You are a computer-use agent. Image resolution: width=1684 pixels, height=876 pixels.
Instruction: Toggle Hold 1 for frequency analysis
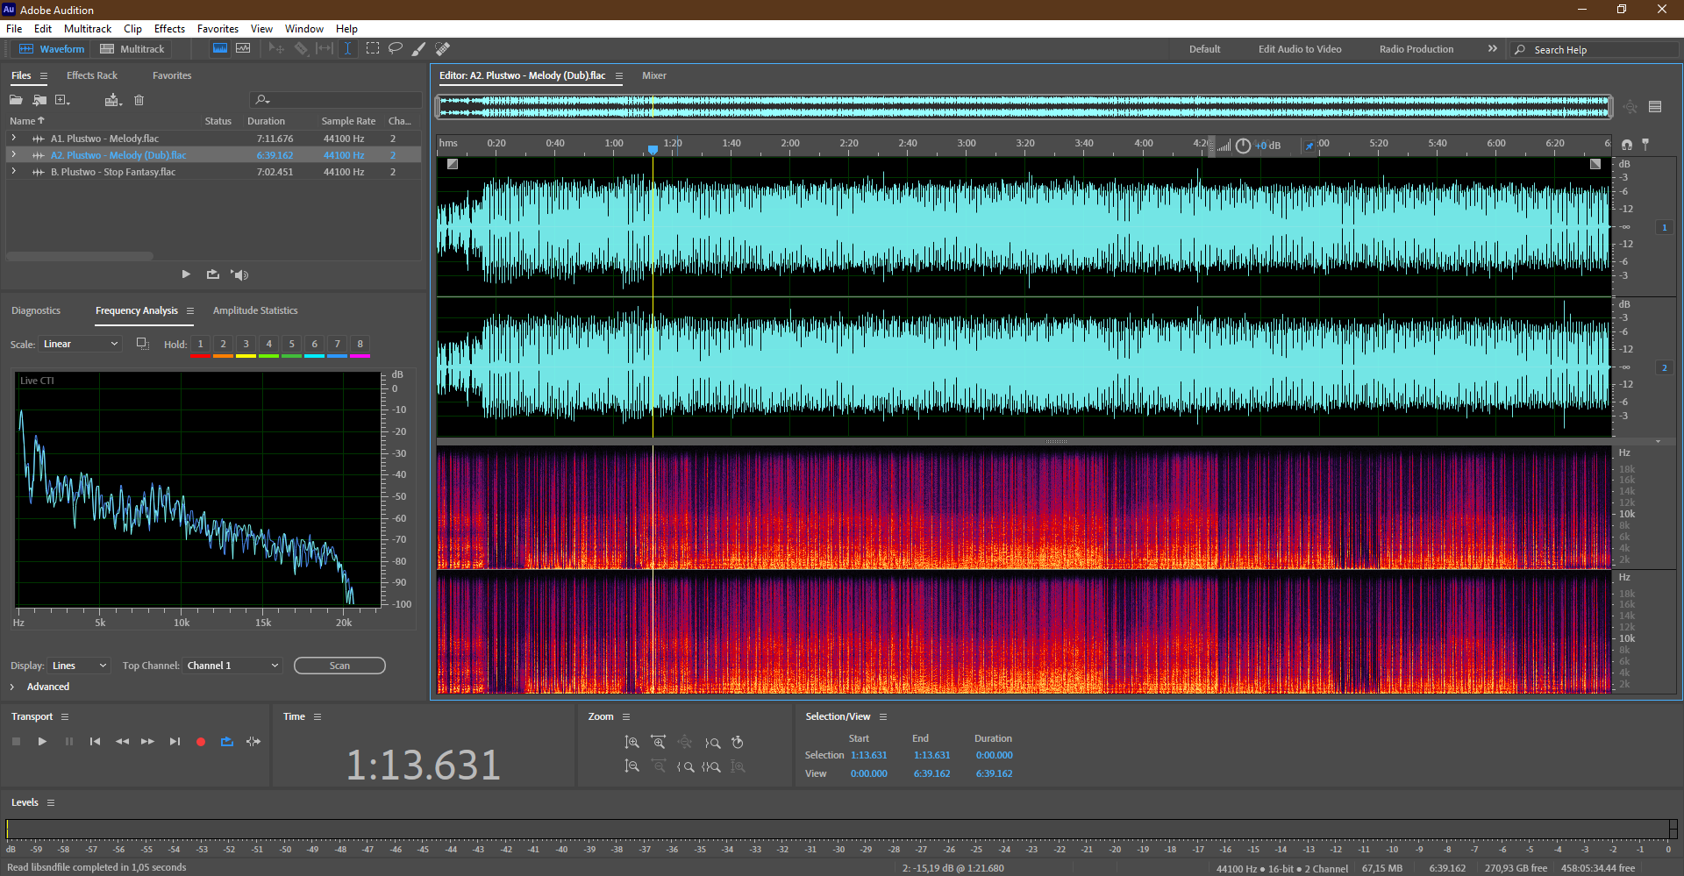(x=200, y=345)
